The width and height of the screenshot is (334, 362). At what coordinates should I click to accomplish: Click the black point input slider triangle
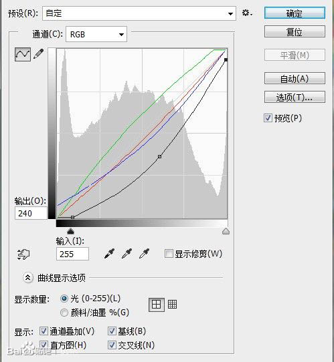point(70,231)
